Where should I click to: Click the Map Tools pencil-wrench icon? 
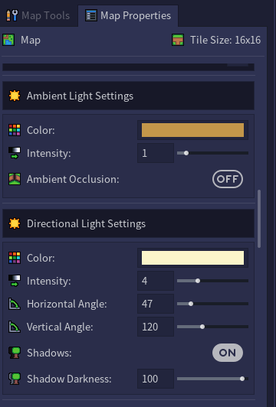(x=12, y=15)
